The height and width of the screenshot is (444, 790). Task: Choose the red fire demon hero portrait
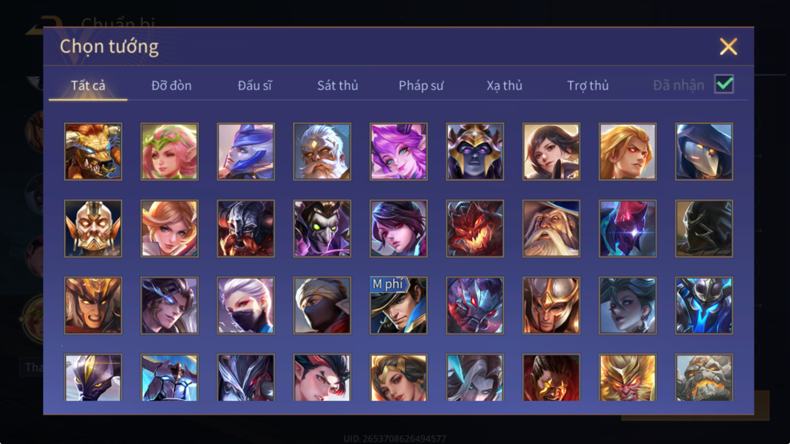tap(475, 228)
